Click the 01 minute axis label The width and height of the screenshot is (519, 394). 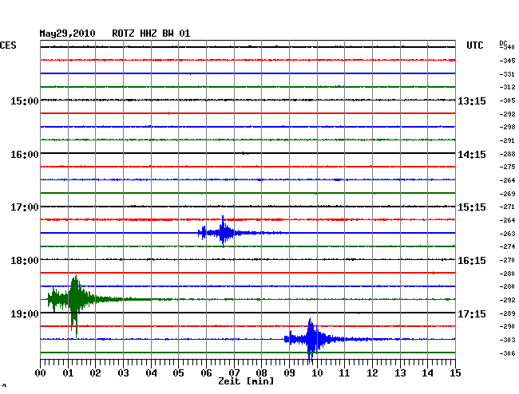coord(68,373)
